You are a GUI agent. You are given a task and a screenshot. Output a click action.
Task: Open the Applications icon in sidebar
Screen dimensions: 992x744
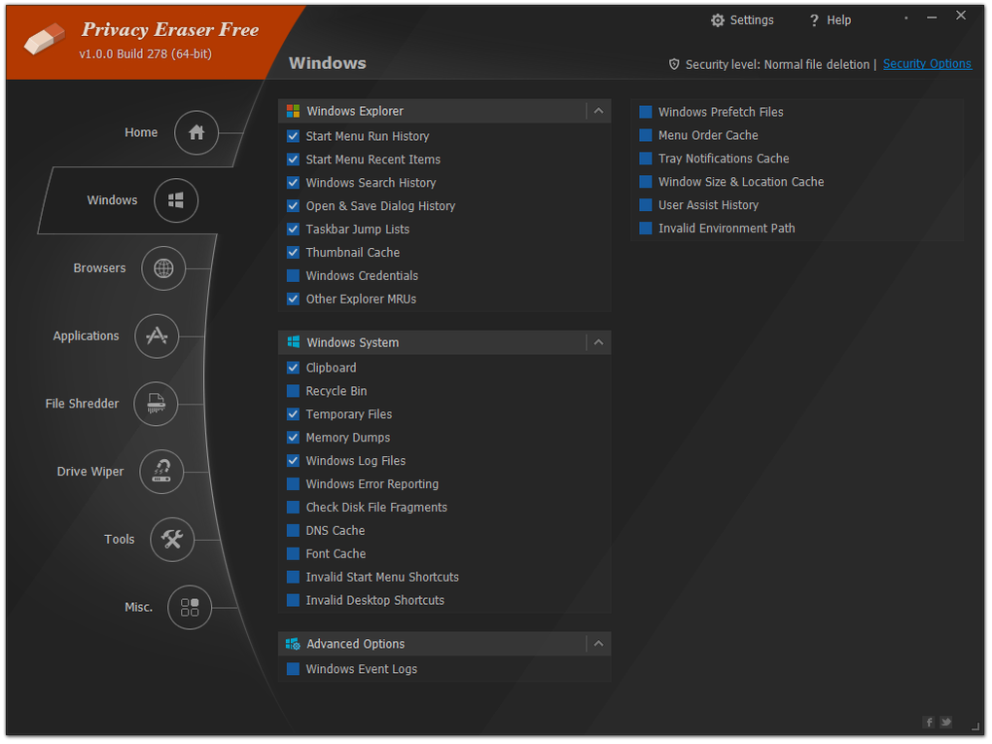tap(157, 336)
